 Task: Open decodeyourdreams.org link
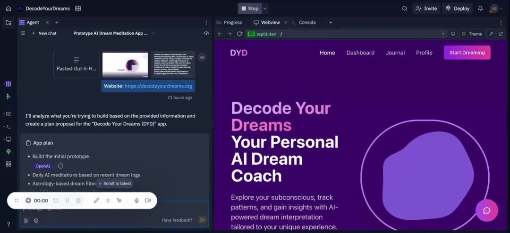(x=158, y=86)
